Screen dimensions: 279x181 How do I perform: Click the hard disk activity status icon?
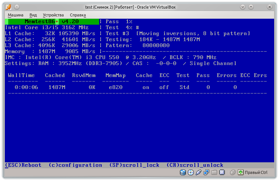[x=183, y=172]
